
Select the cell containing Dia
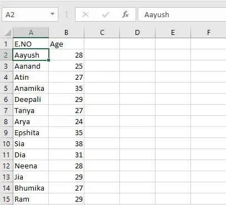pyautogui.click(x=31, y=155)
